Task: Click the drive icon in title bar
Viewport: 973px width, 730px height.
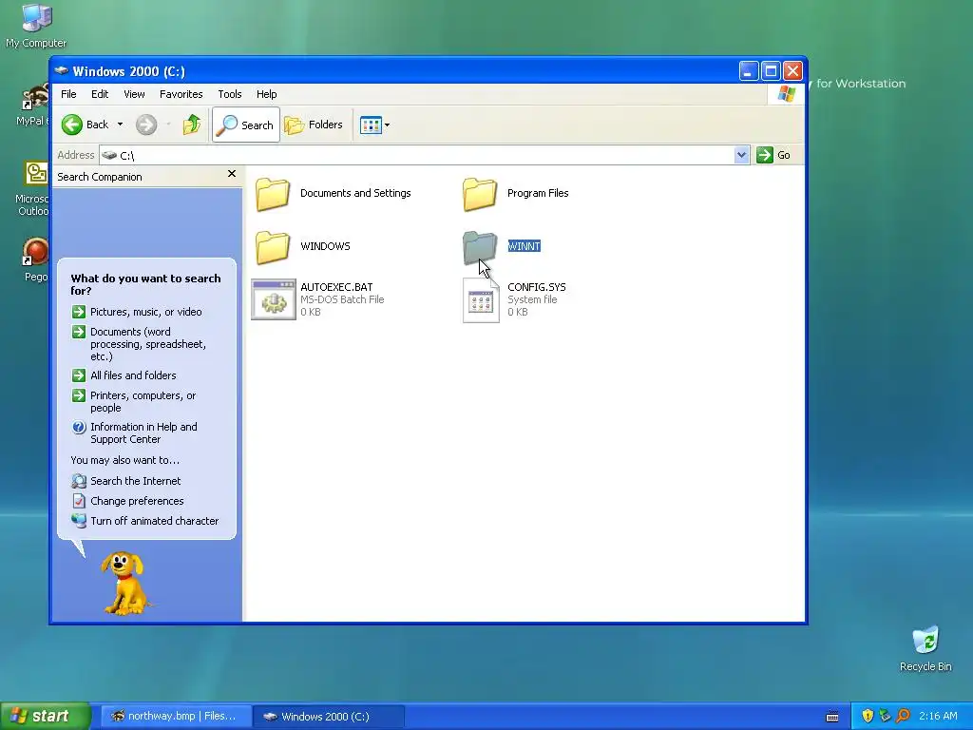Action: [62, 70]
